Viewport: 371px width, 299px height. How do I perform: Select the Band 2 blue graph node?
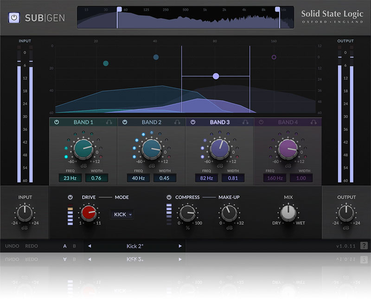pyautogui.click(x=156, y=57)
